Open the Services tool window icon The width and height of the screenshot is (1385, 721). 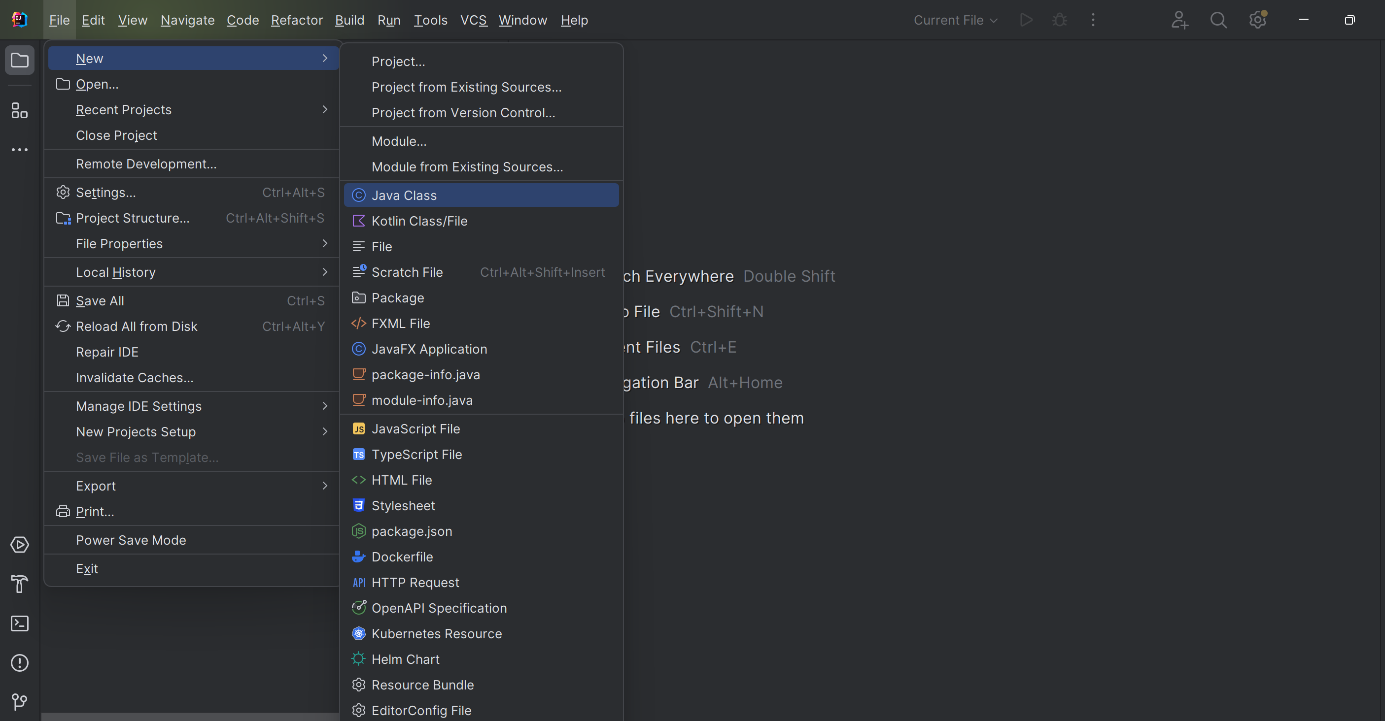20,545
